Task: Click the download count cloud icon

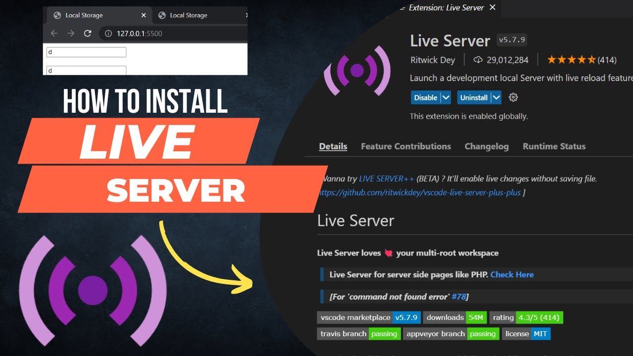Action: coord(478,60)
